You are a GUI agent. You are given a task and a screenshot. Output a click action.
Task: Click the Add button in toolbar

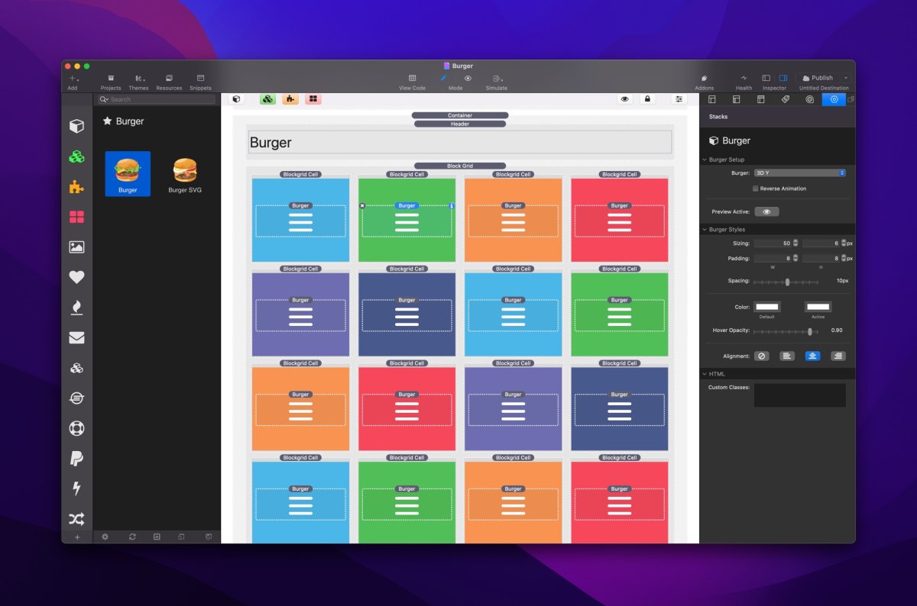pos(73,82)
